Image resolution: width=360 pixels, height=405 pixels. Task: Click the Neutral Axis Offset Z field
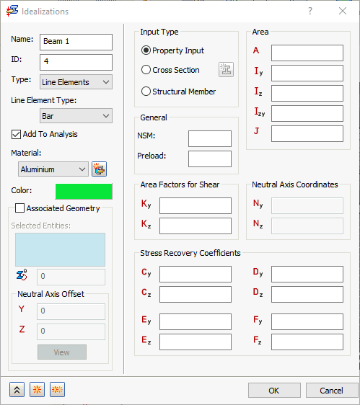click(71, 331)
